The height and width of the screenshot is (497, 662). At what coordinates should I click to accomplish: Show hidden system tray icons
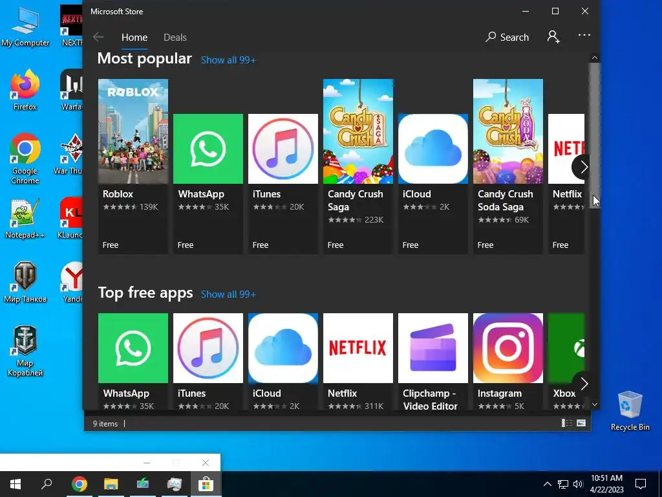(x=547, y=484)
